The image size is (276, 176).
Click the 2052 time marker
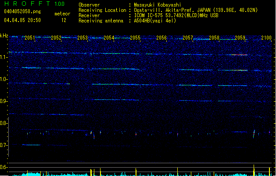click(56, 37)
